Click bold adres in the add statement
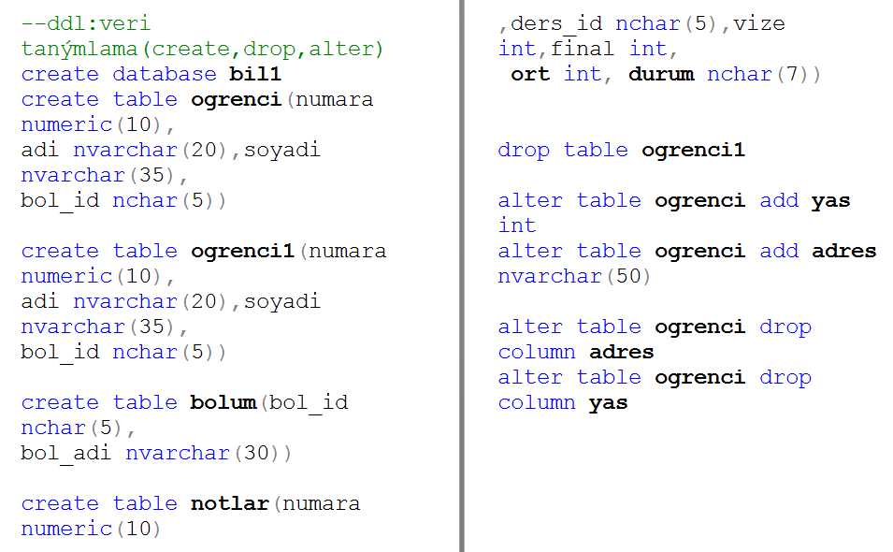Image resolution: width=893 pixels, height=552 pixels. [844, 251]
